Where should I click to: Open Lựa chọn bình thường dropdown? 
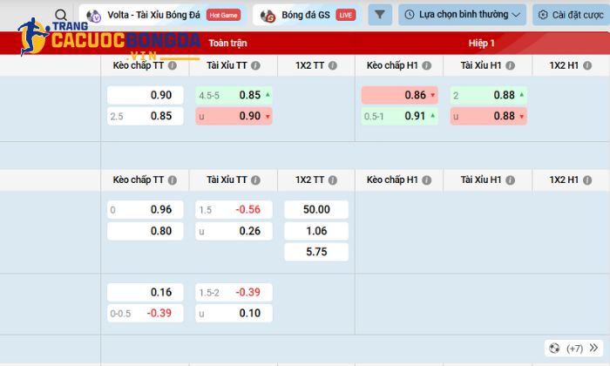click(x=462, y=15)
